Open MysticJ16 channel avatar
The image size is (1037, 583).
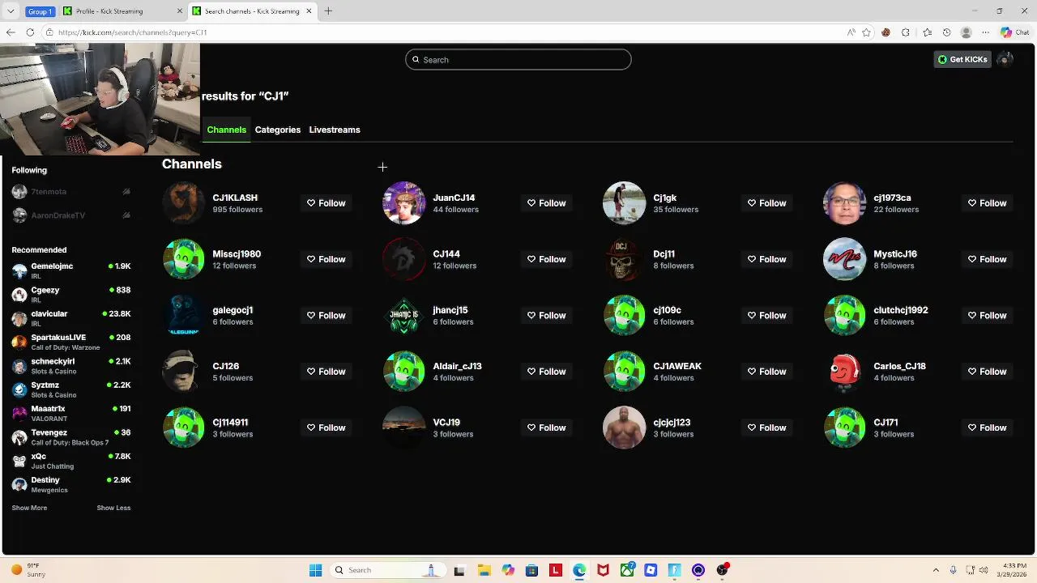(x=845, y=259)
